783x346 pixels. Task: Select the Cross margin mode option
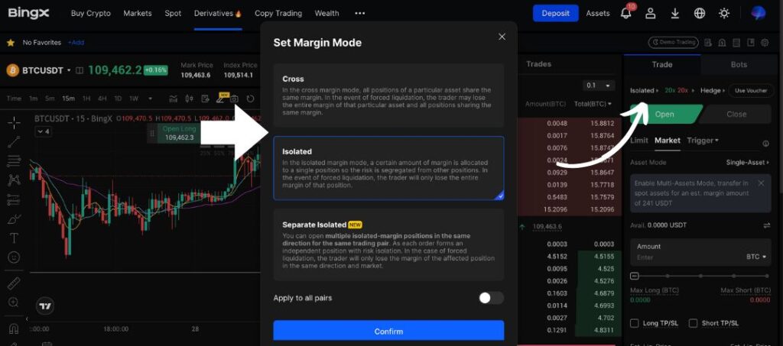388,95
